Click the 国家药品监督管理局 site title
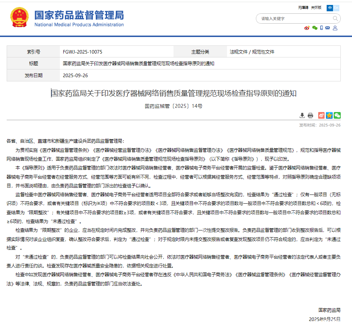The height and width of the screenshot is (327, 352). 79,15
